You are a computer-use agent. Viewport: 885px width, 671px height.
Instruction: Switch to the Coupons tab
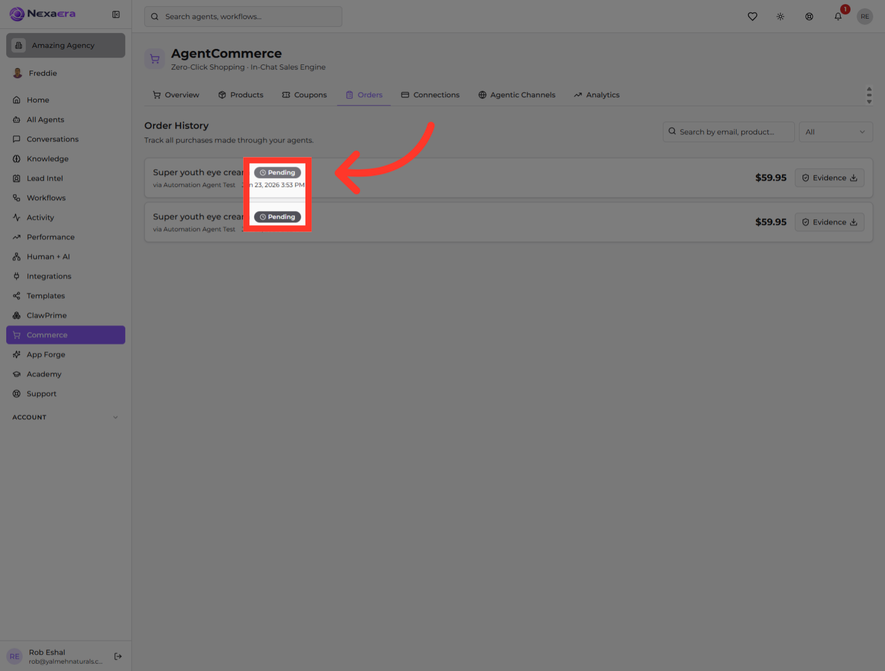tap(304, 95)
